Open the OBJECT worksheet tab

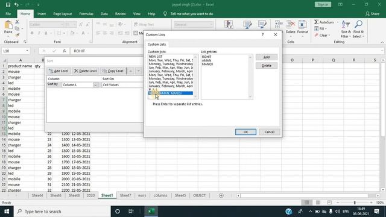coord(200,195)
